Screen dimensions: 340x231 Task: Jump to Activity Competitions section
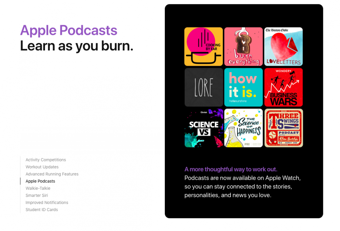pyautogui.click(x=46, y=160)
